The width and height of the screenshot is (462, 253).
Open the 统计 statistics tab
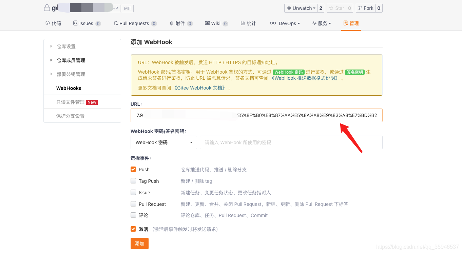tap(248, 23)
